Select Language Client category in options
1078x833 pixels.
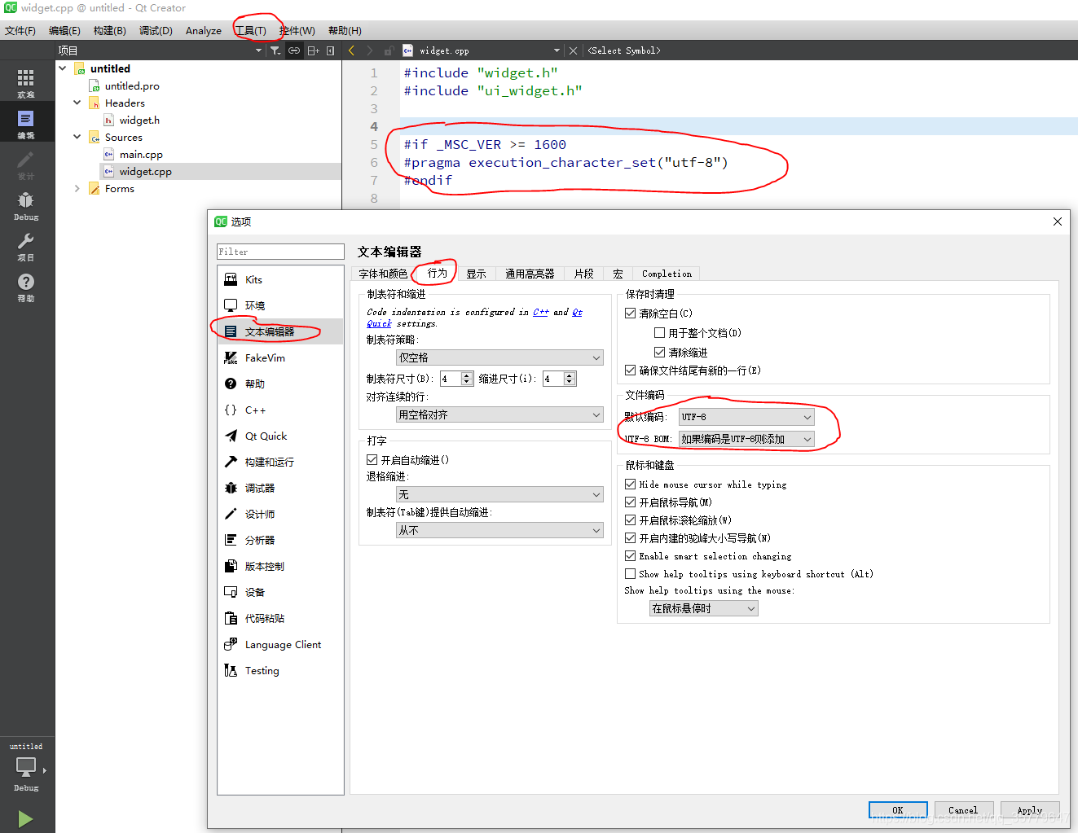pyautogui.click(x=280, y=644)
